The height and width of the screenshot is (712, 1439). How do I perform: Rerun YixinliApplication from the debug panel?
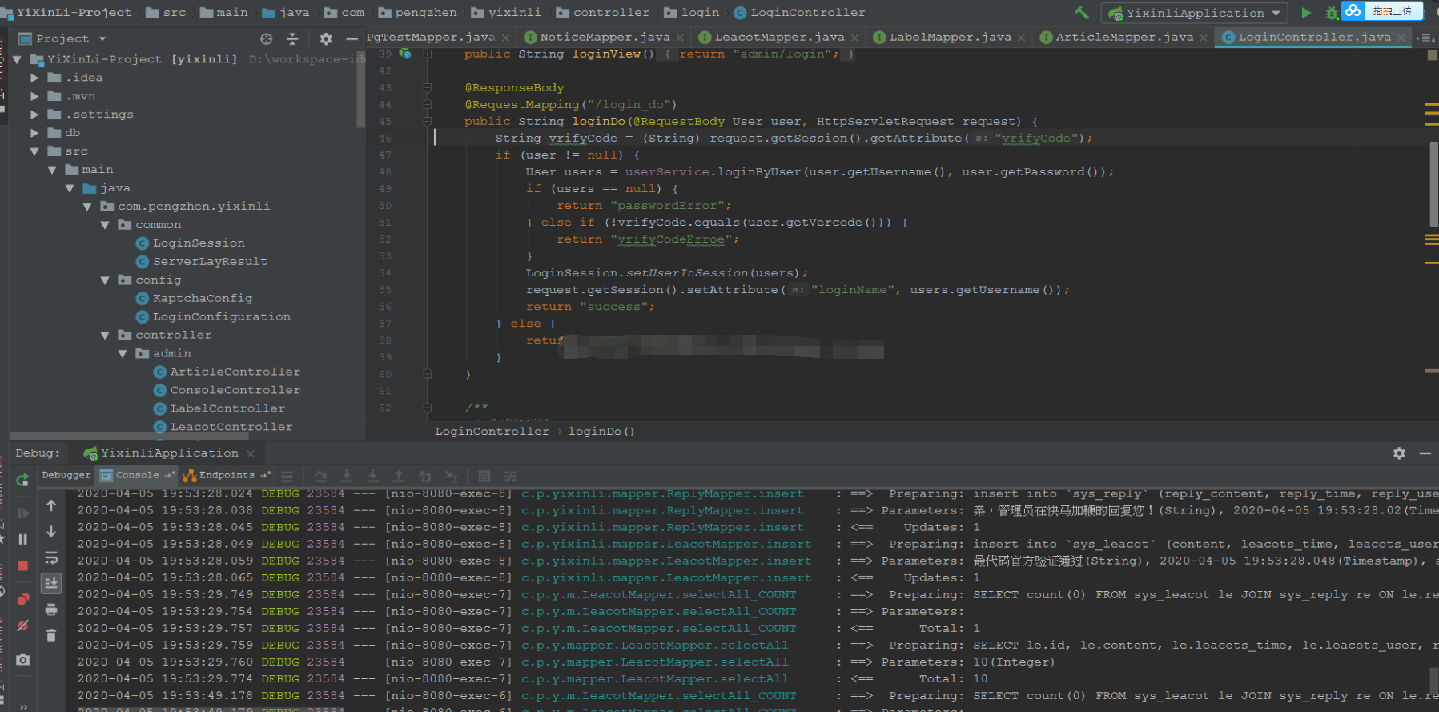pyautogui.click(x=22, y=480)
